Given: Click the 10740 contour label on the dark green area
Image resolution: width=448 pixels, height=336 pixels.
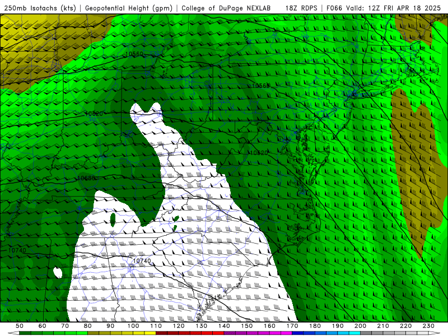Looking at the screenshot, I should point(17,250).
